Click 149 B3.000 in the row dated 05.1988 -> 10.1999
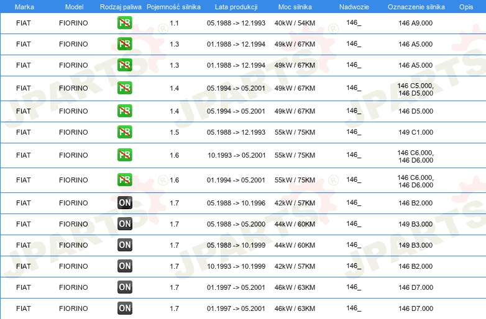The height and width of the screenshot is (319, 486). pyautogui.click(x=415, y=245)
